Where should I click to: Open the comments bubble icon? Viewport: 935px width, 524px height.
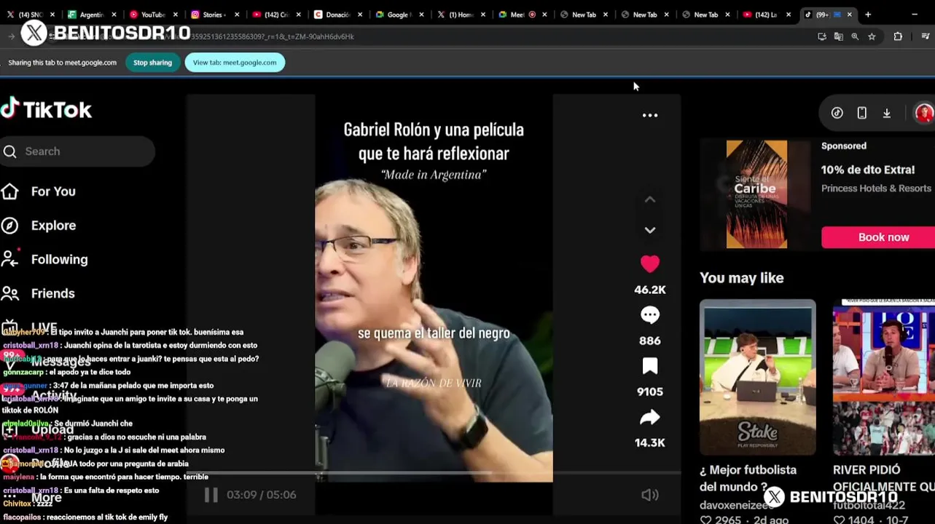[650, 315]
